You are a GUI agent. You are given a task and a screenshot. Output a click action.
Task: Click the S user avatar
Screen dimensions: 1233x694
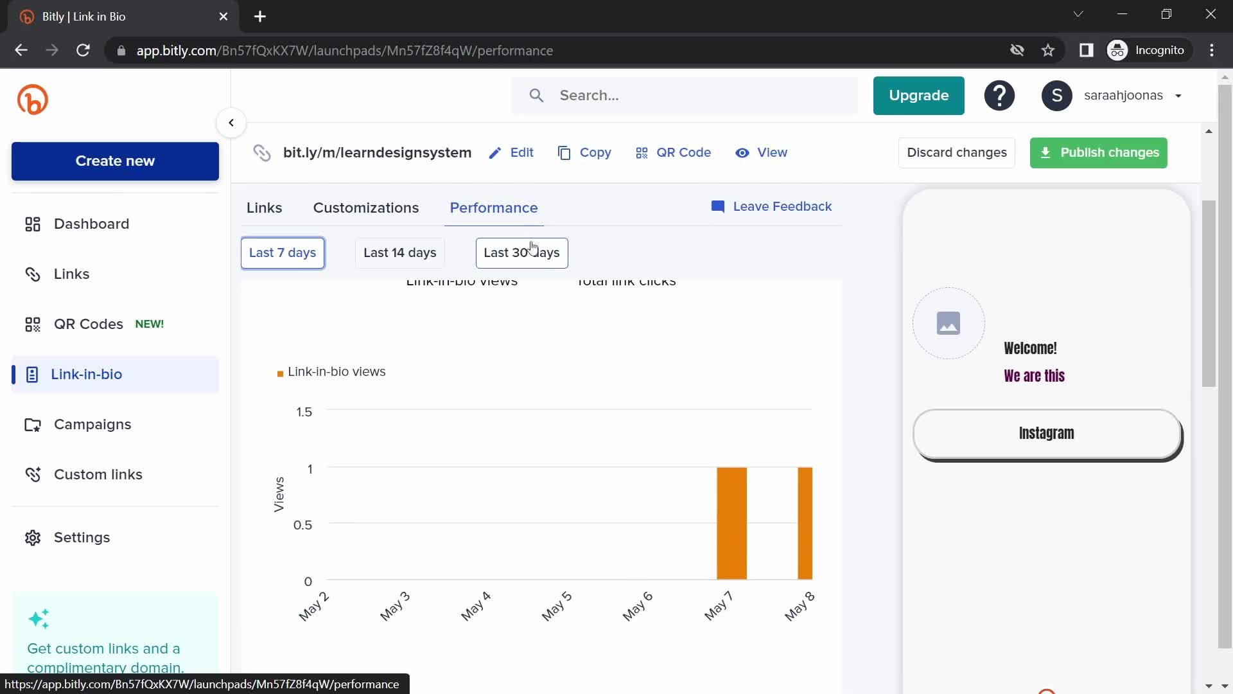coord(1056,96)
